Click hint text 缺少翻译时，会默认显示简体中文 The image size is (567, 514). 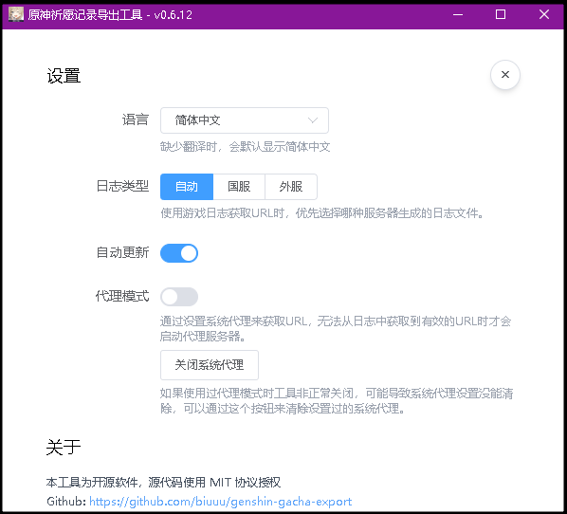pos(246,147)
